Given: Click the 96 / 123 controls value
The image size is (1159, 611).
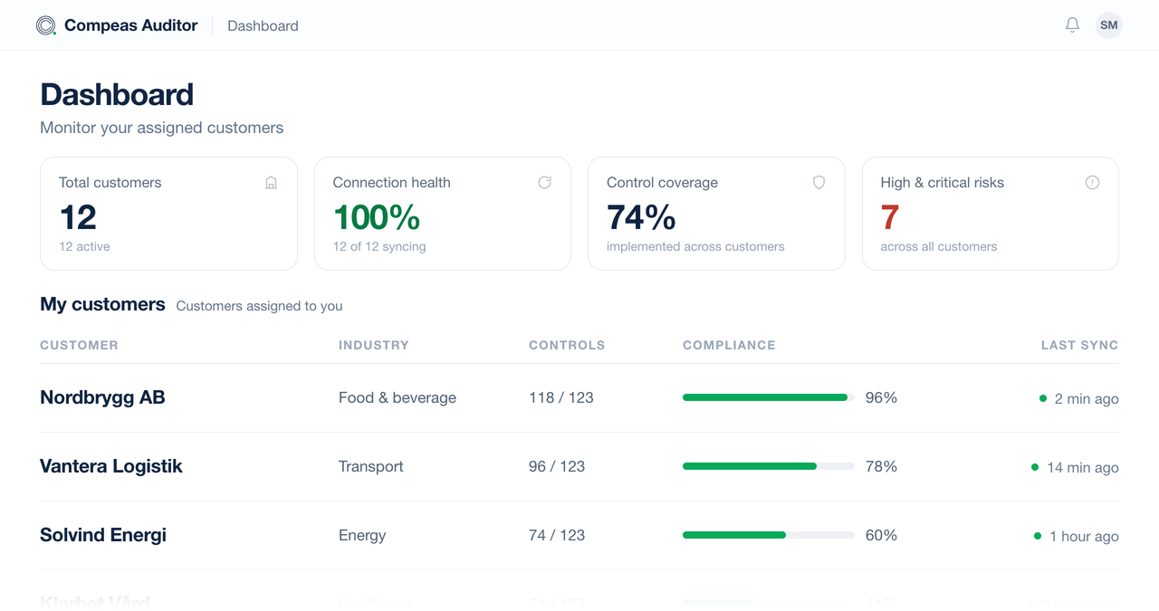Looking at the screenshot, I should (557, 466).
